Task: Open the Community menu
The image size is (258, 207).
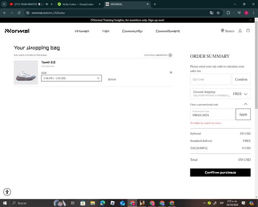Action: (132, 31)
